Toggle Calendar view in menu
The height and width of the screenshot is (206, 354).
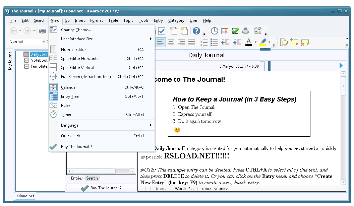tap(102, 87)
